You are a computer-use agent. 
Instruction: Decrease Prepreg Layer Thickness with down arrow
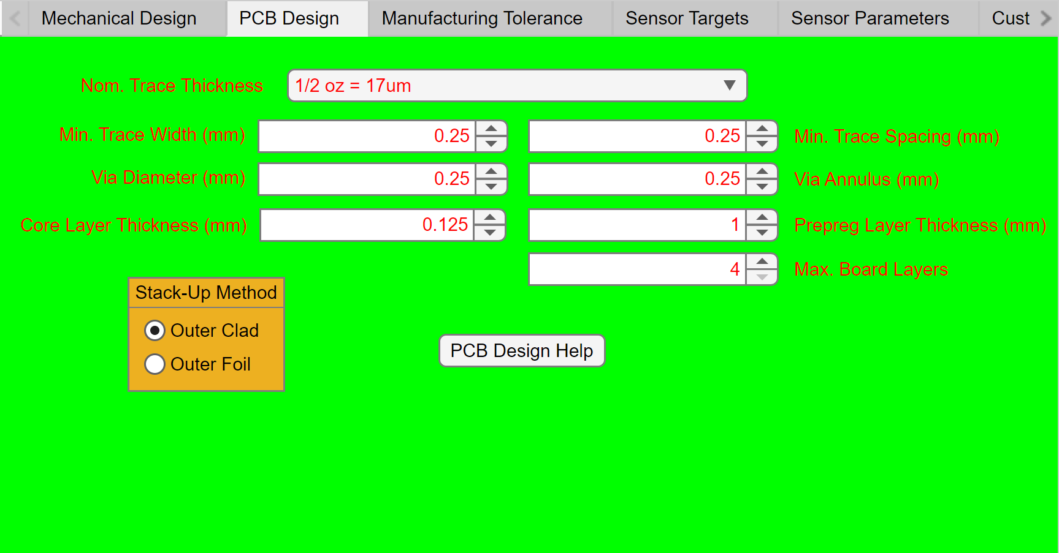tap(762, 232)
